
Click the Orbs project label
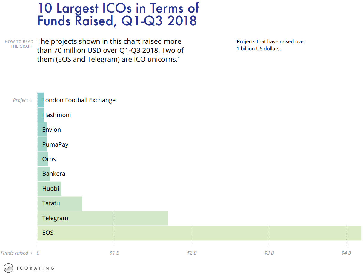tap(49, 159)
